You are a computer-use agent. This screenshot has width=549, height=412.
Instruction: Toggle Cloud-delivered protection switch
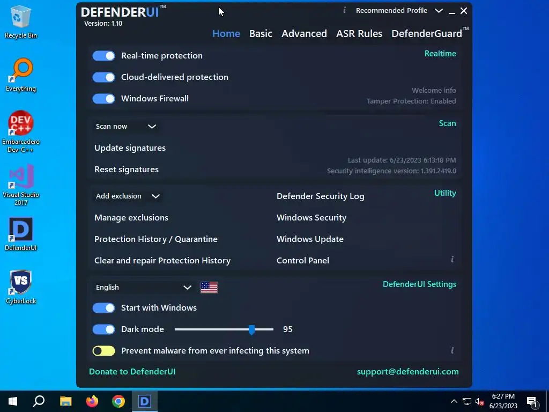click(x=103, y=77)
